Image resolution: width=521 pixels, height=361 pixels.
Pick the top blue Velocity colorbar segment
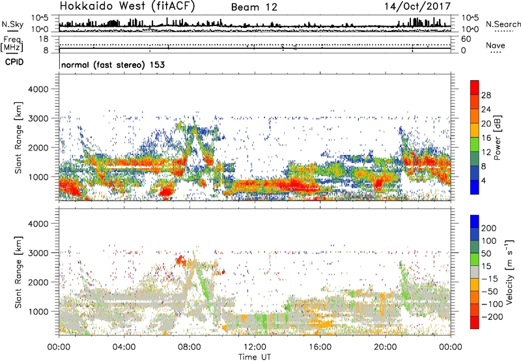(475, 222)
